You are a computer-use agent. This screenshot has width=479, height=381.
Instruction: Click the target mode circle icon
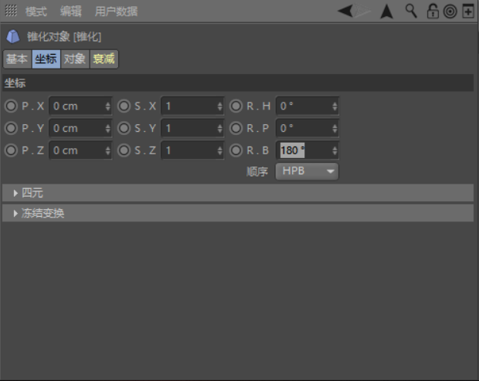[450, 11]
